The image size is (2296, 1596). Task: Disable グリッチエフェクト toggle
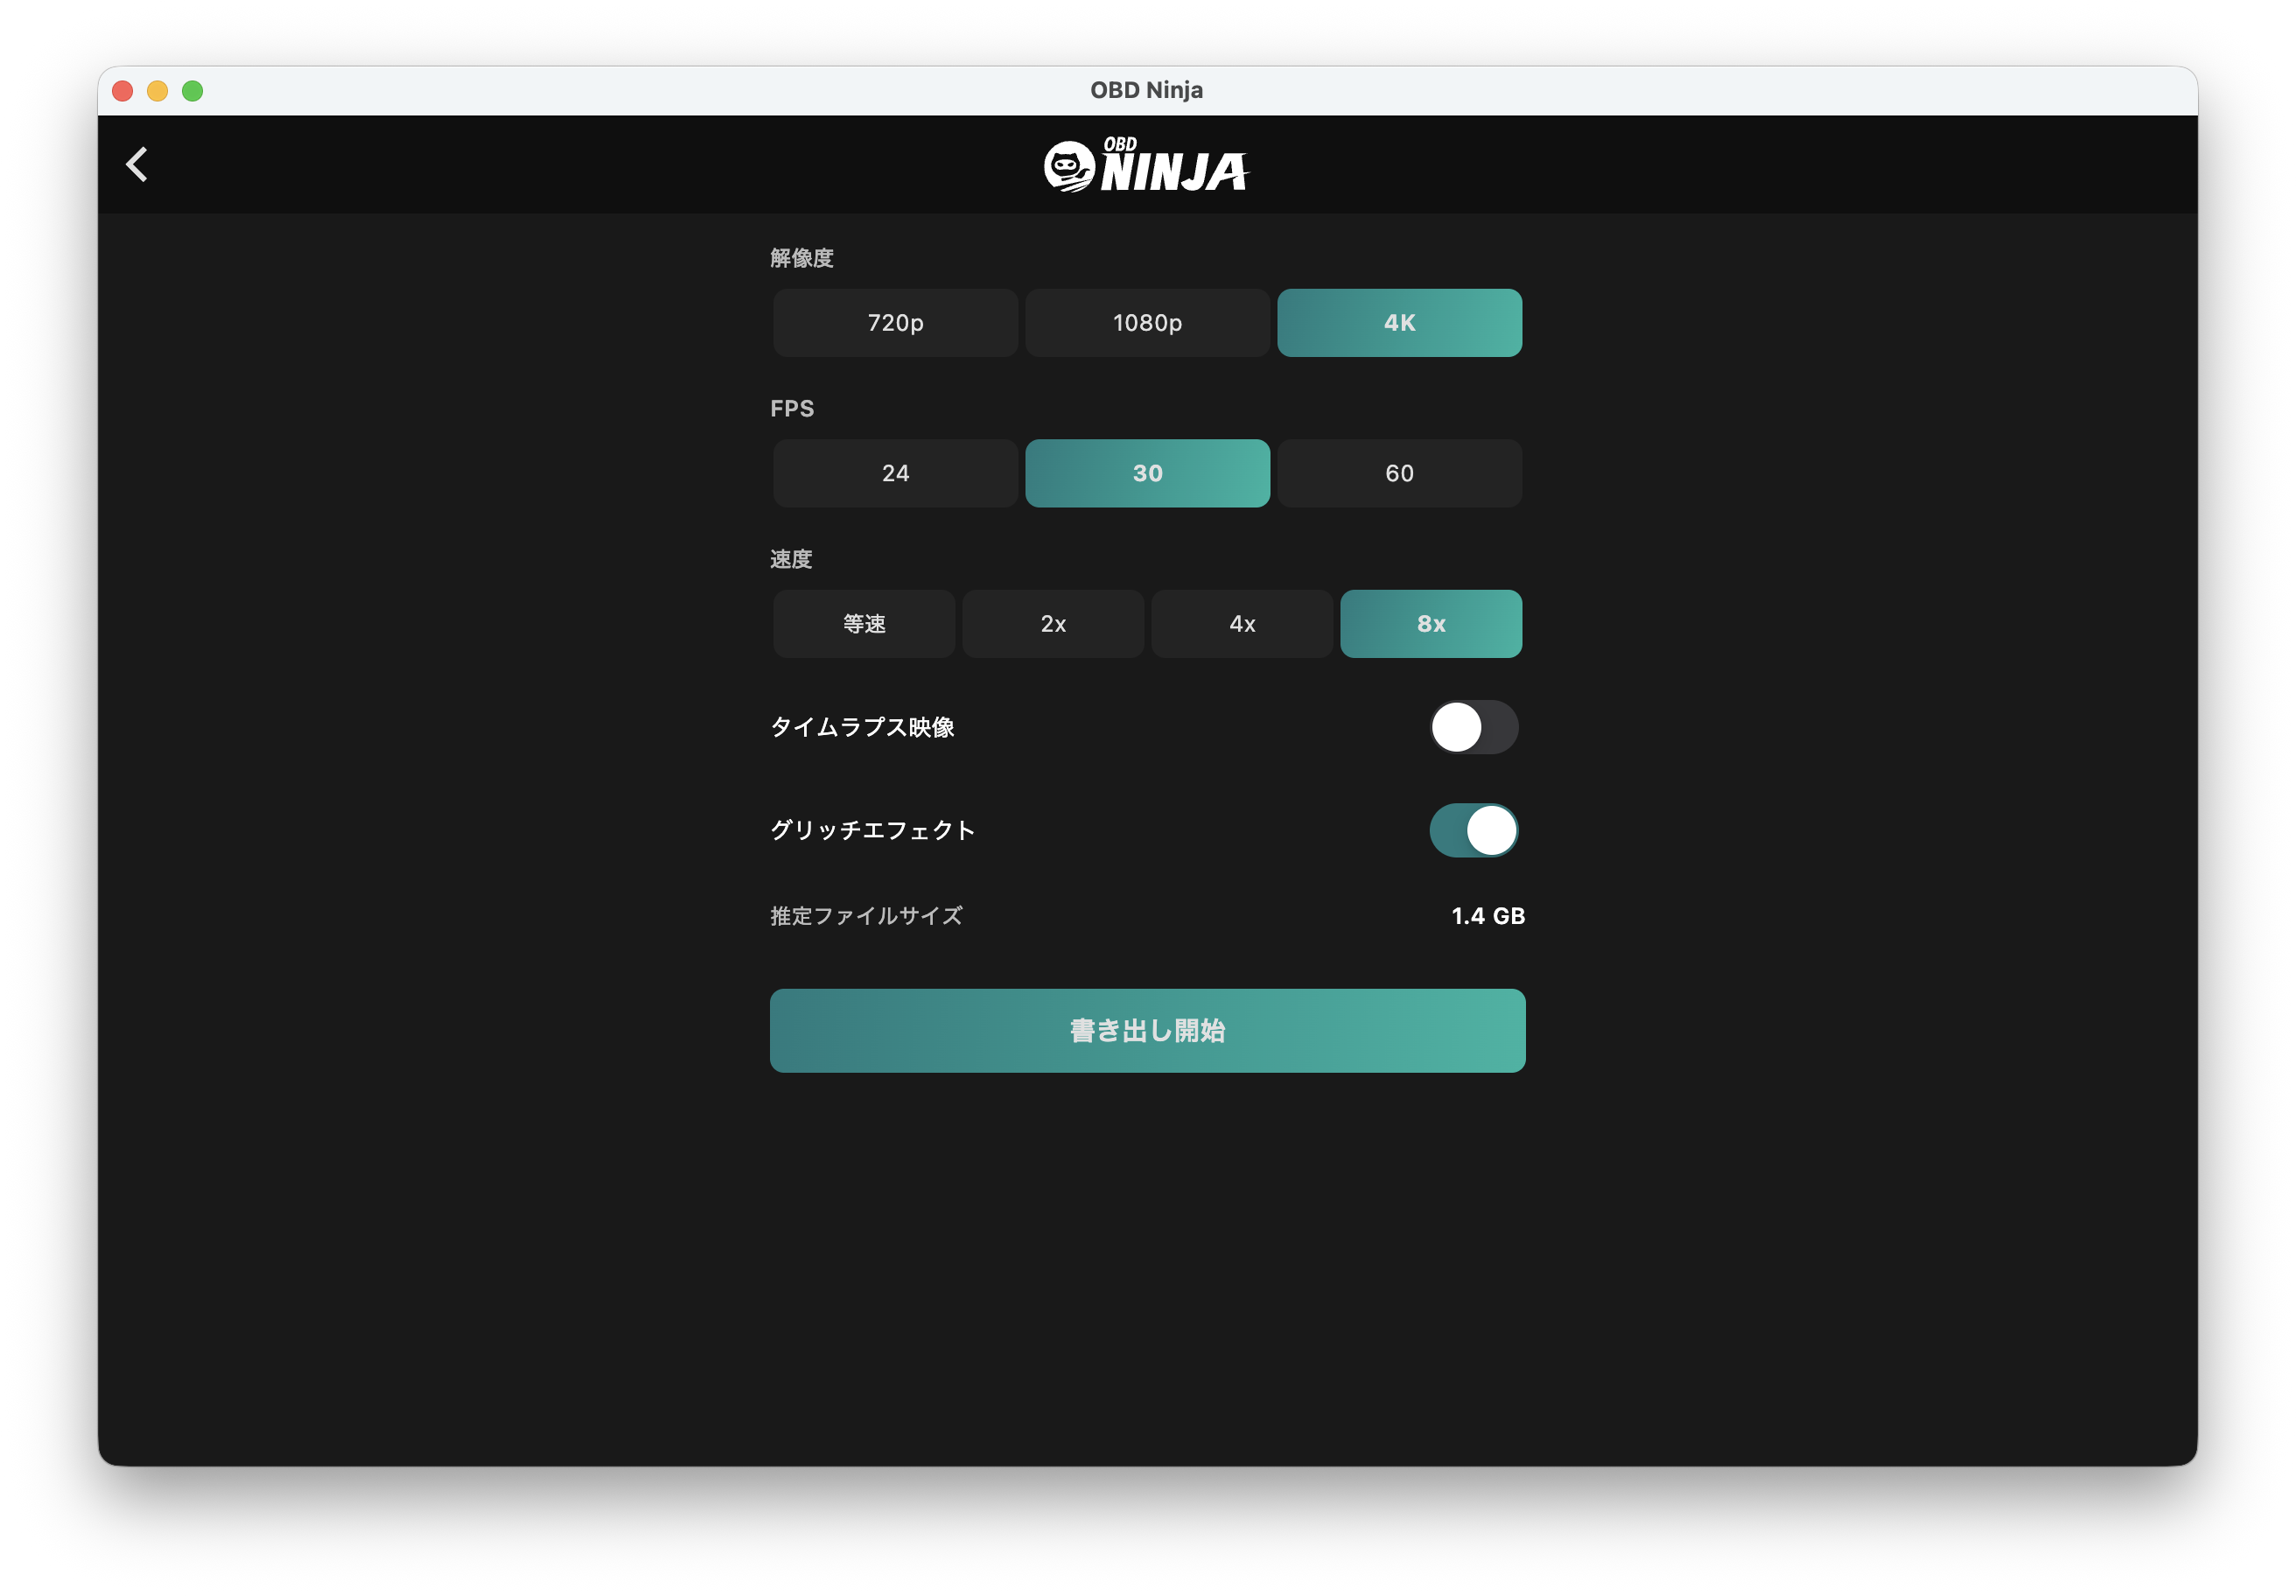click(x=1473, y=829)
